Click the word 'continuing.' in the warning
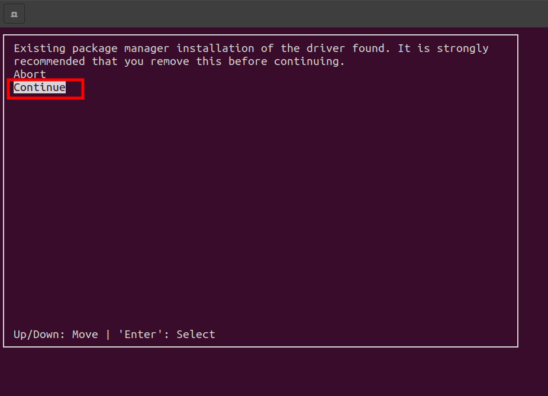The width and height of the screenshot is (548, 396). tap(310, 61)
